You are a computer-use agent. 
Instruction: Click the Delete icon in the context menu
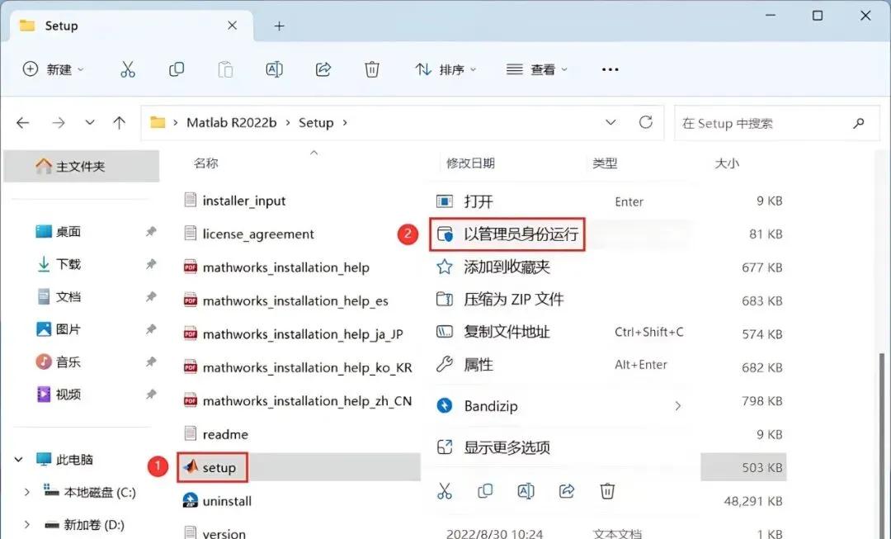point(607,490)
